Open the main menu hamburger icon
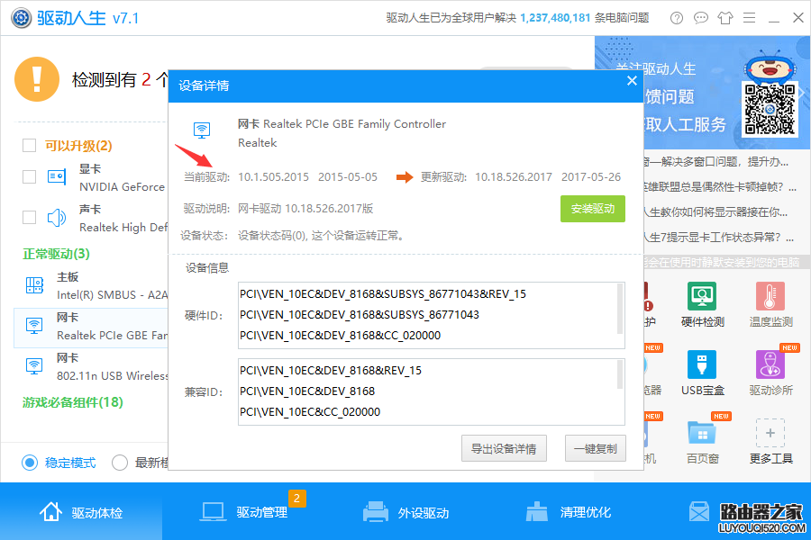 click(749, 18)
